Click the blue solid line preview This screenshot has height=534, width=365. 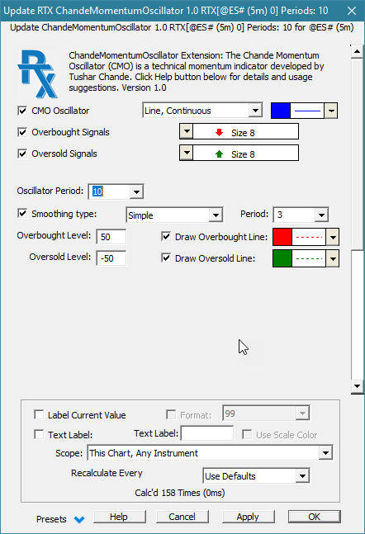tap(307, 111)
